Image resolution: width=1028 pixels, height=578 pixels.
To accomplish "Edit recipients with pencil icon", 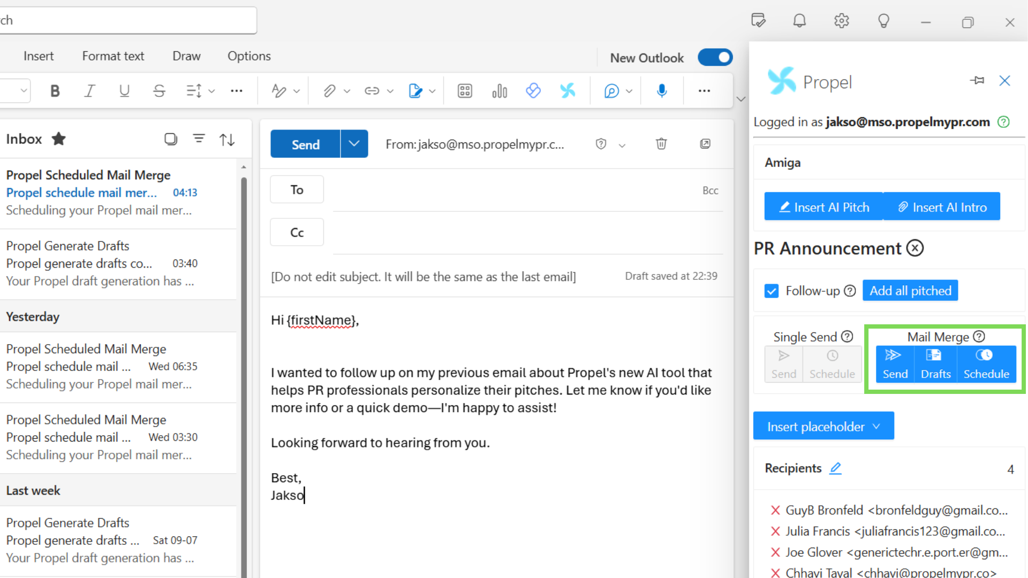I will pyautogui.click(x=835, y=468).
